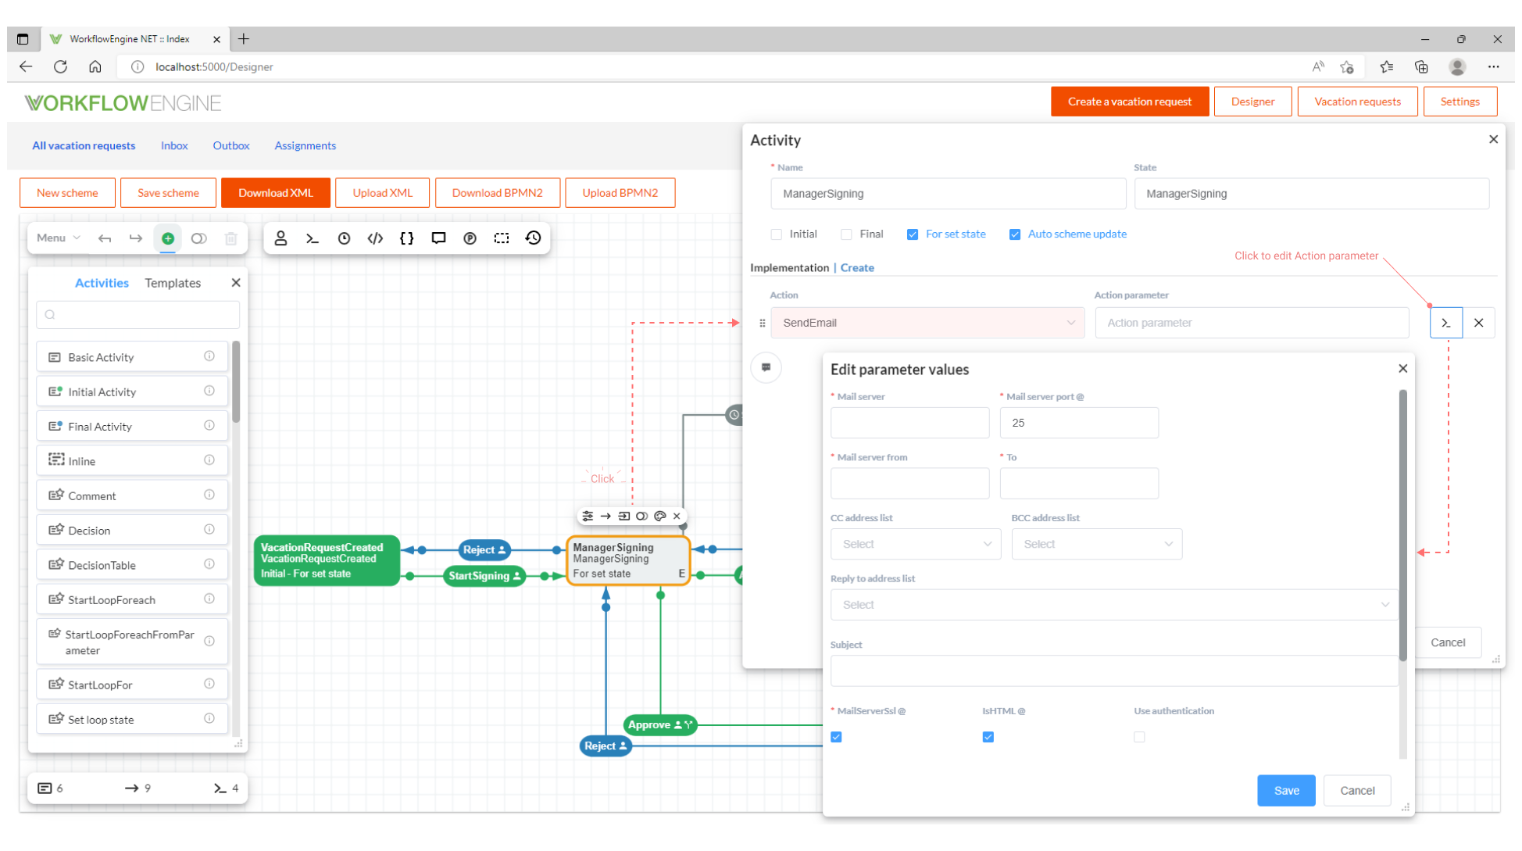
Task: Enable the 'Use authentication' checkbox
Action: click(1139, 737)
